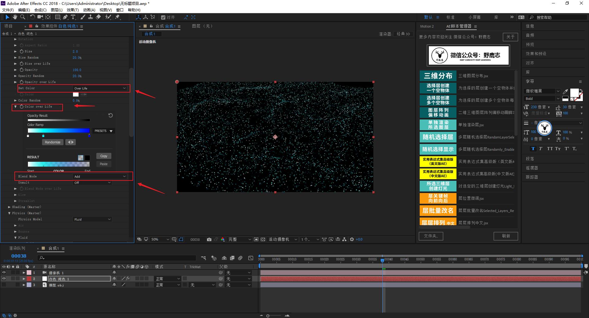Open the Blend Mode dropdown set to Add

tap(100, 176)
